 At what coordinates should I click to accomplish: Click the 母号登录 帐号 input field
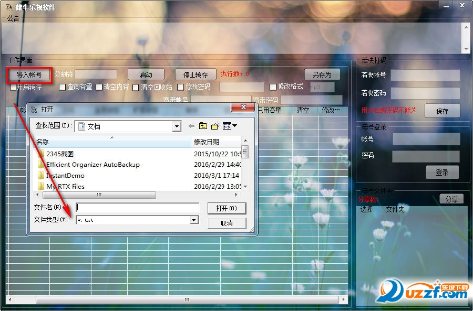click(426, 140)
